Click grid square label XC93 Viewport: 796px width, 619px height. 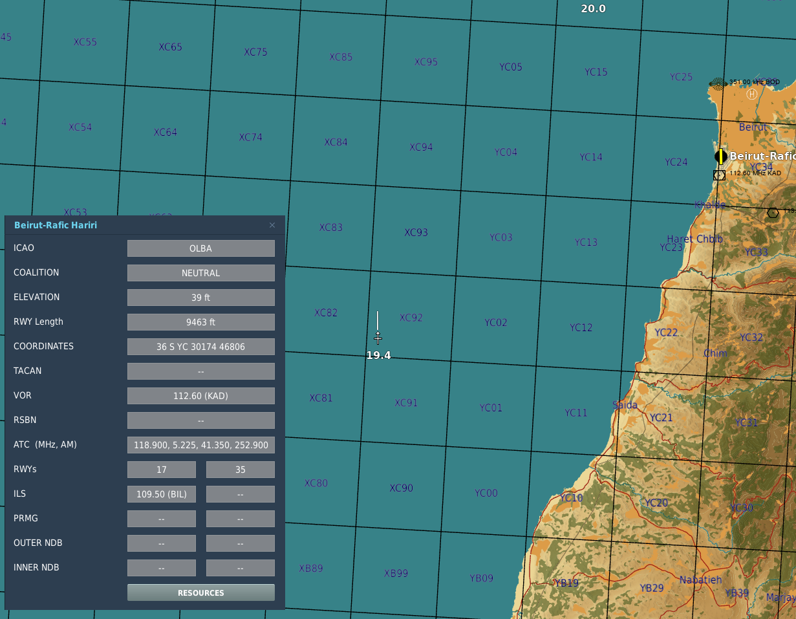[x=416, y=232]
